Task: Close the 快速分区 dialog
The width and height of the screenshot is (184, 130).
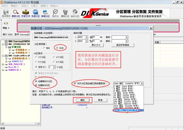Action: 151,28
